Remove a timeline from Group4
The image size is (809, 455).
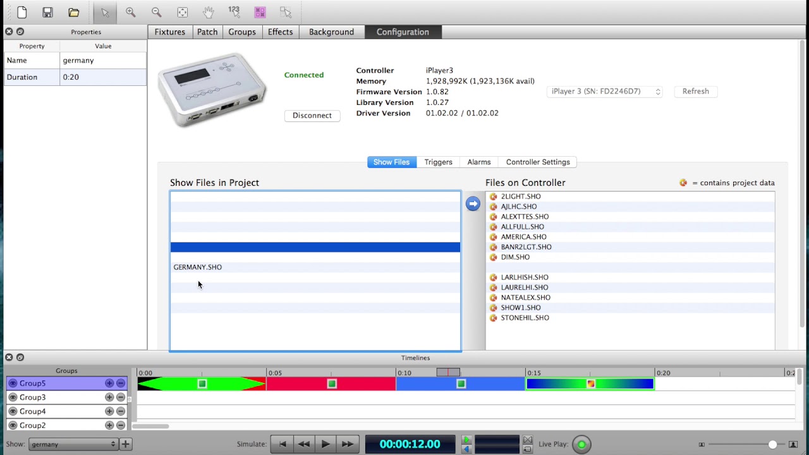point(121,411)
